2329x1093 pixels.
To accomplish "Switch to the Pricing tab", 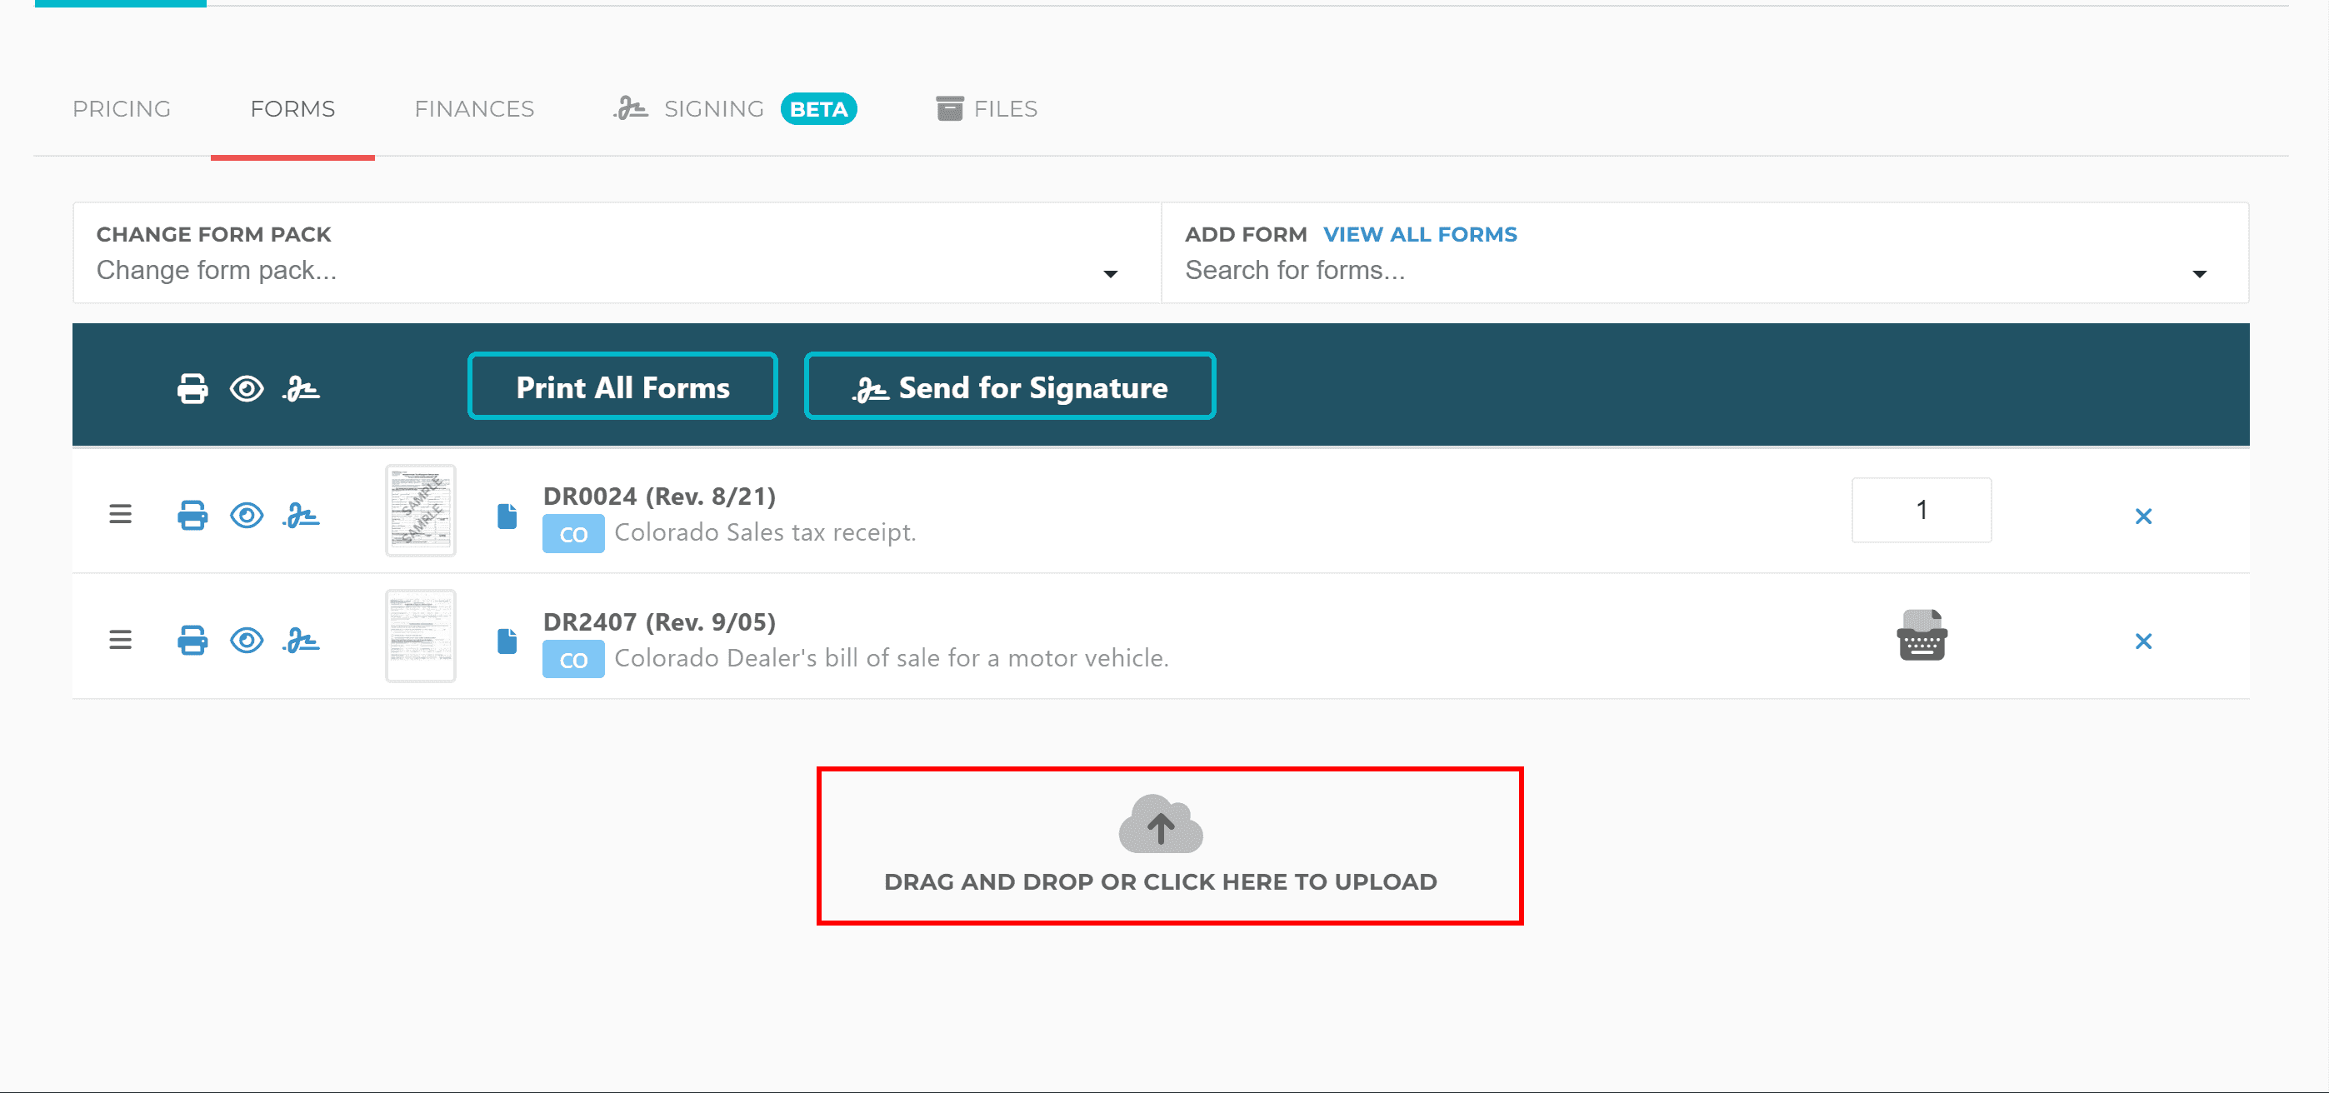I will pyautogui.click(x=121, y=109).
